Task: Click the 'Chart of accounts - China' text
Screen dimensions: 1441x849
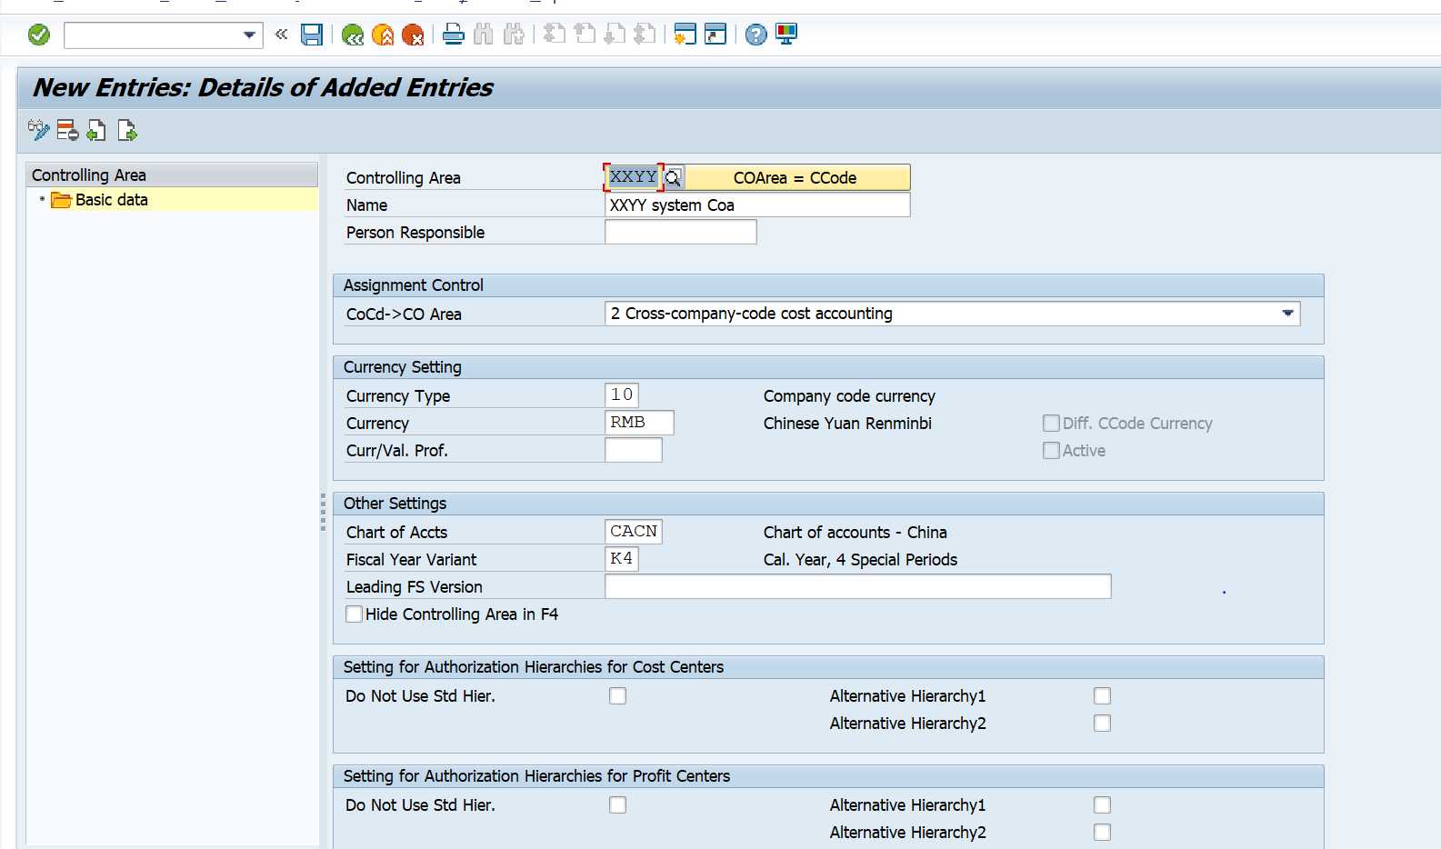Action: click(855, 533)
